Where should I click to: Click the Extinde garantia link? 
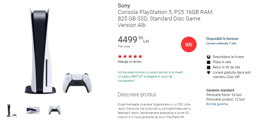point(217,104)
